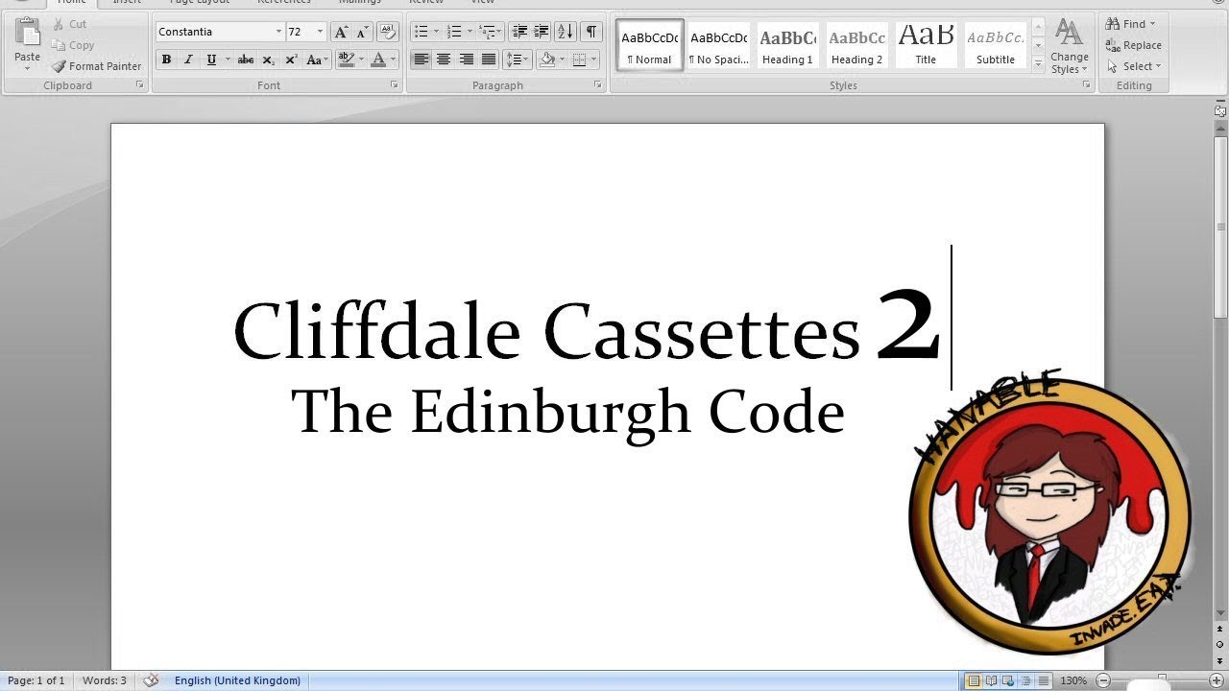
Task: Apply the font colour
Action: coord(378,60)
